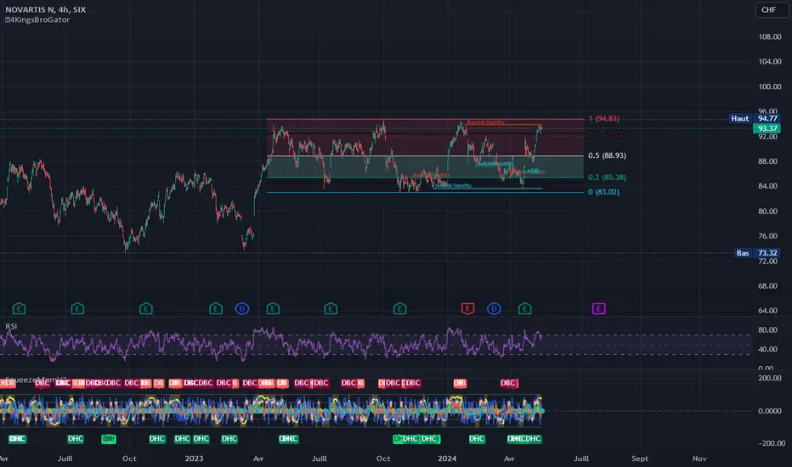The height and width of the screenshot is (467, 792).
Task: Click the green E marker beside first blue D
Action: 216,308
